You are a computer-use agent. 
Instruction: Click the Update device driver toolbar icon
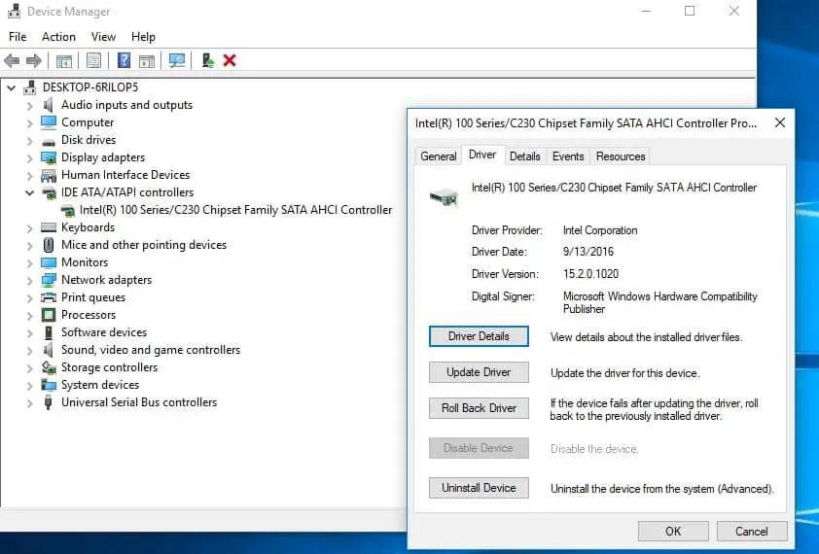208,60
